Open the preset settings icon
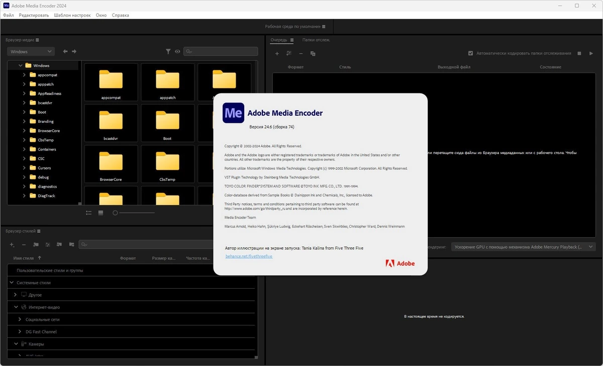The height and width of the screenshot is (366, 603). pyautogui.click(x=48, y=245)
